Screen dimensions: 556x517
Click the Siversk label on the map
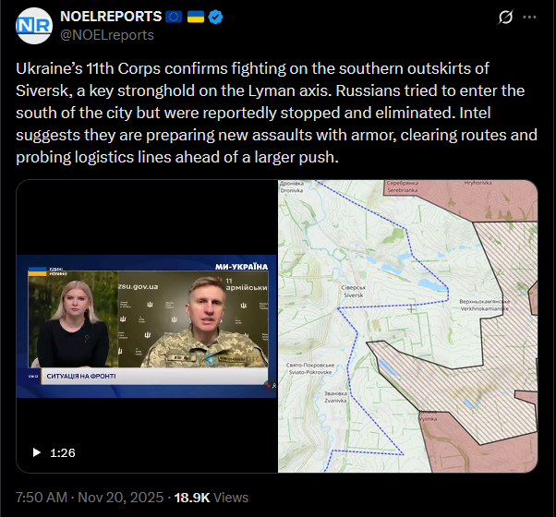pos(354,292)
